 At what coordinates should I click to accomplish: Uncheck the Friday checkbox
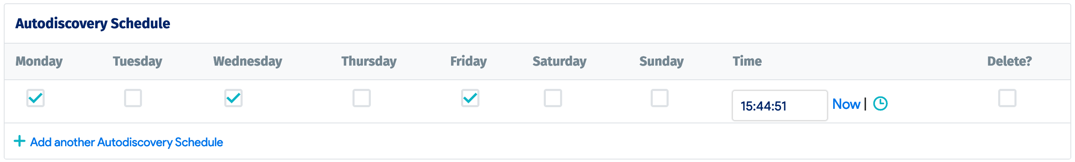[470, 98]
